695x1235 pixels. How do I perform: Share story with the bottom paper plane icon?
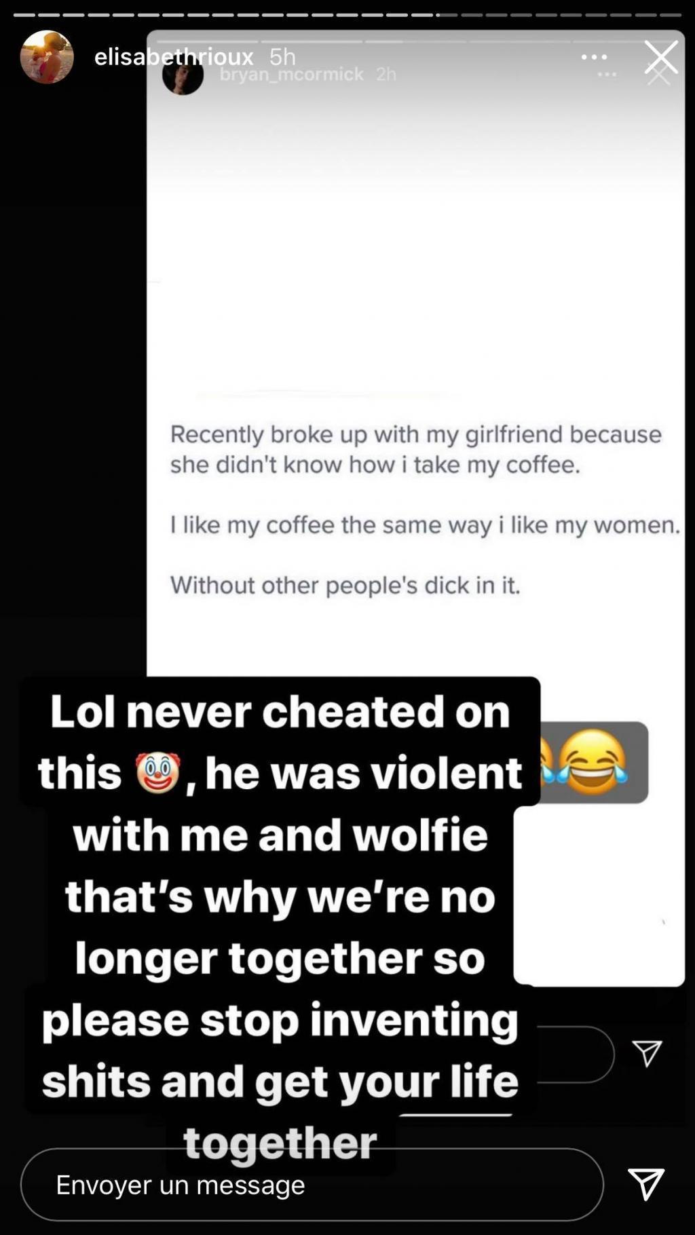645,1184
